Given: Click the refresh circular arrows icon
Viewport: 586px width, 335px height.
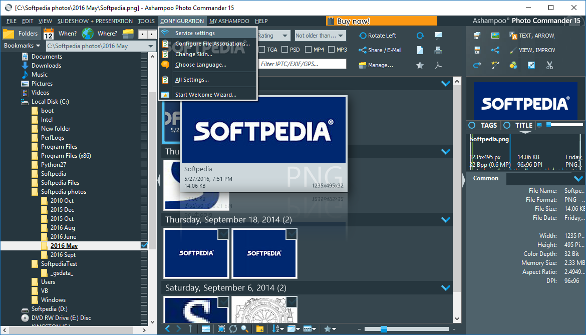Looking at the screenshot, I should click(233, 328).
